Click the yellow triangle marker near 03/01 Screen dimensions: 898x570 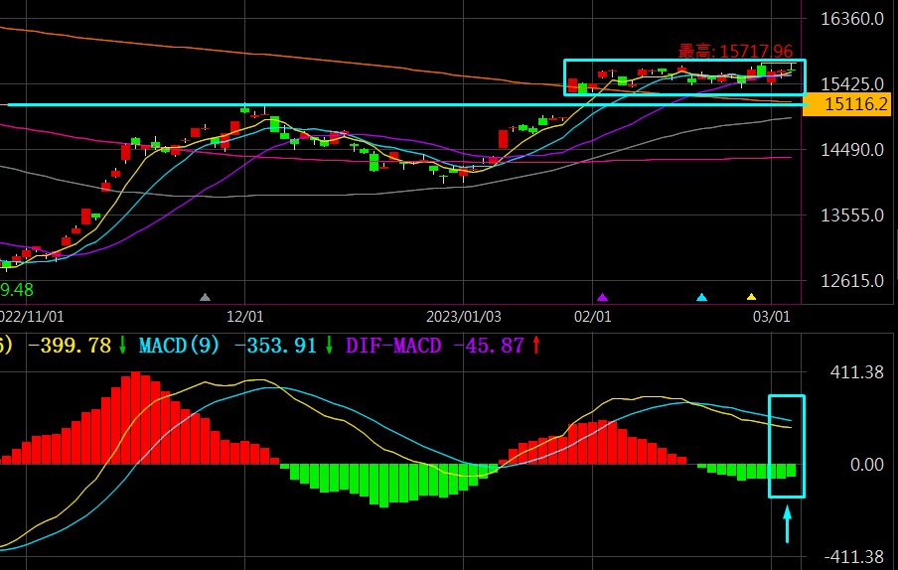click(751, 297)
